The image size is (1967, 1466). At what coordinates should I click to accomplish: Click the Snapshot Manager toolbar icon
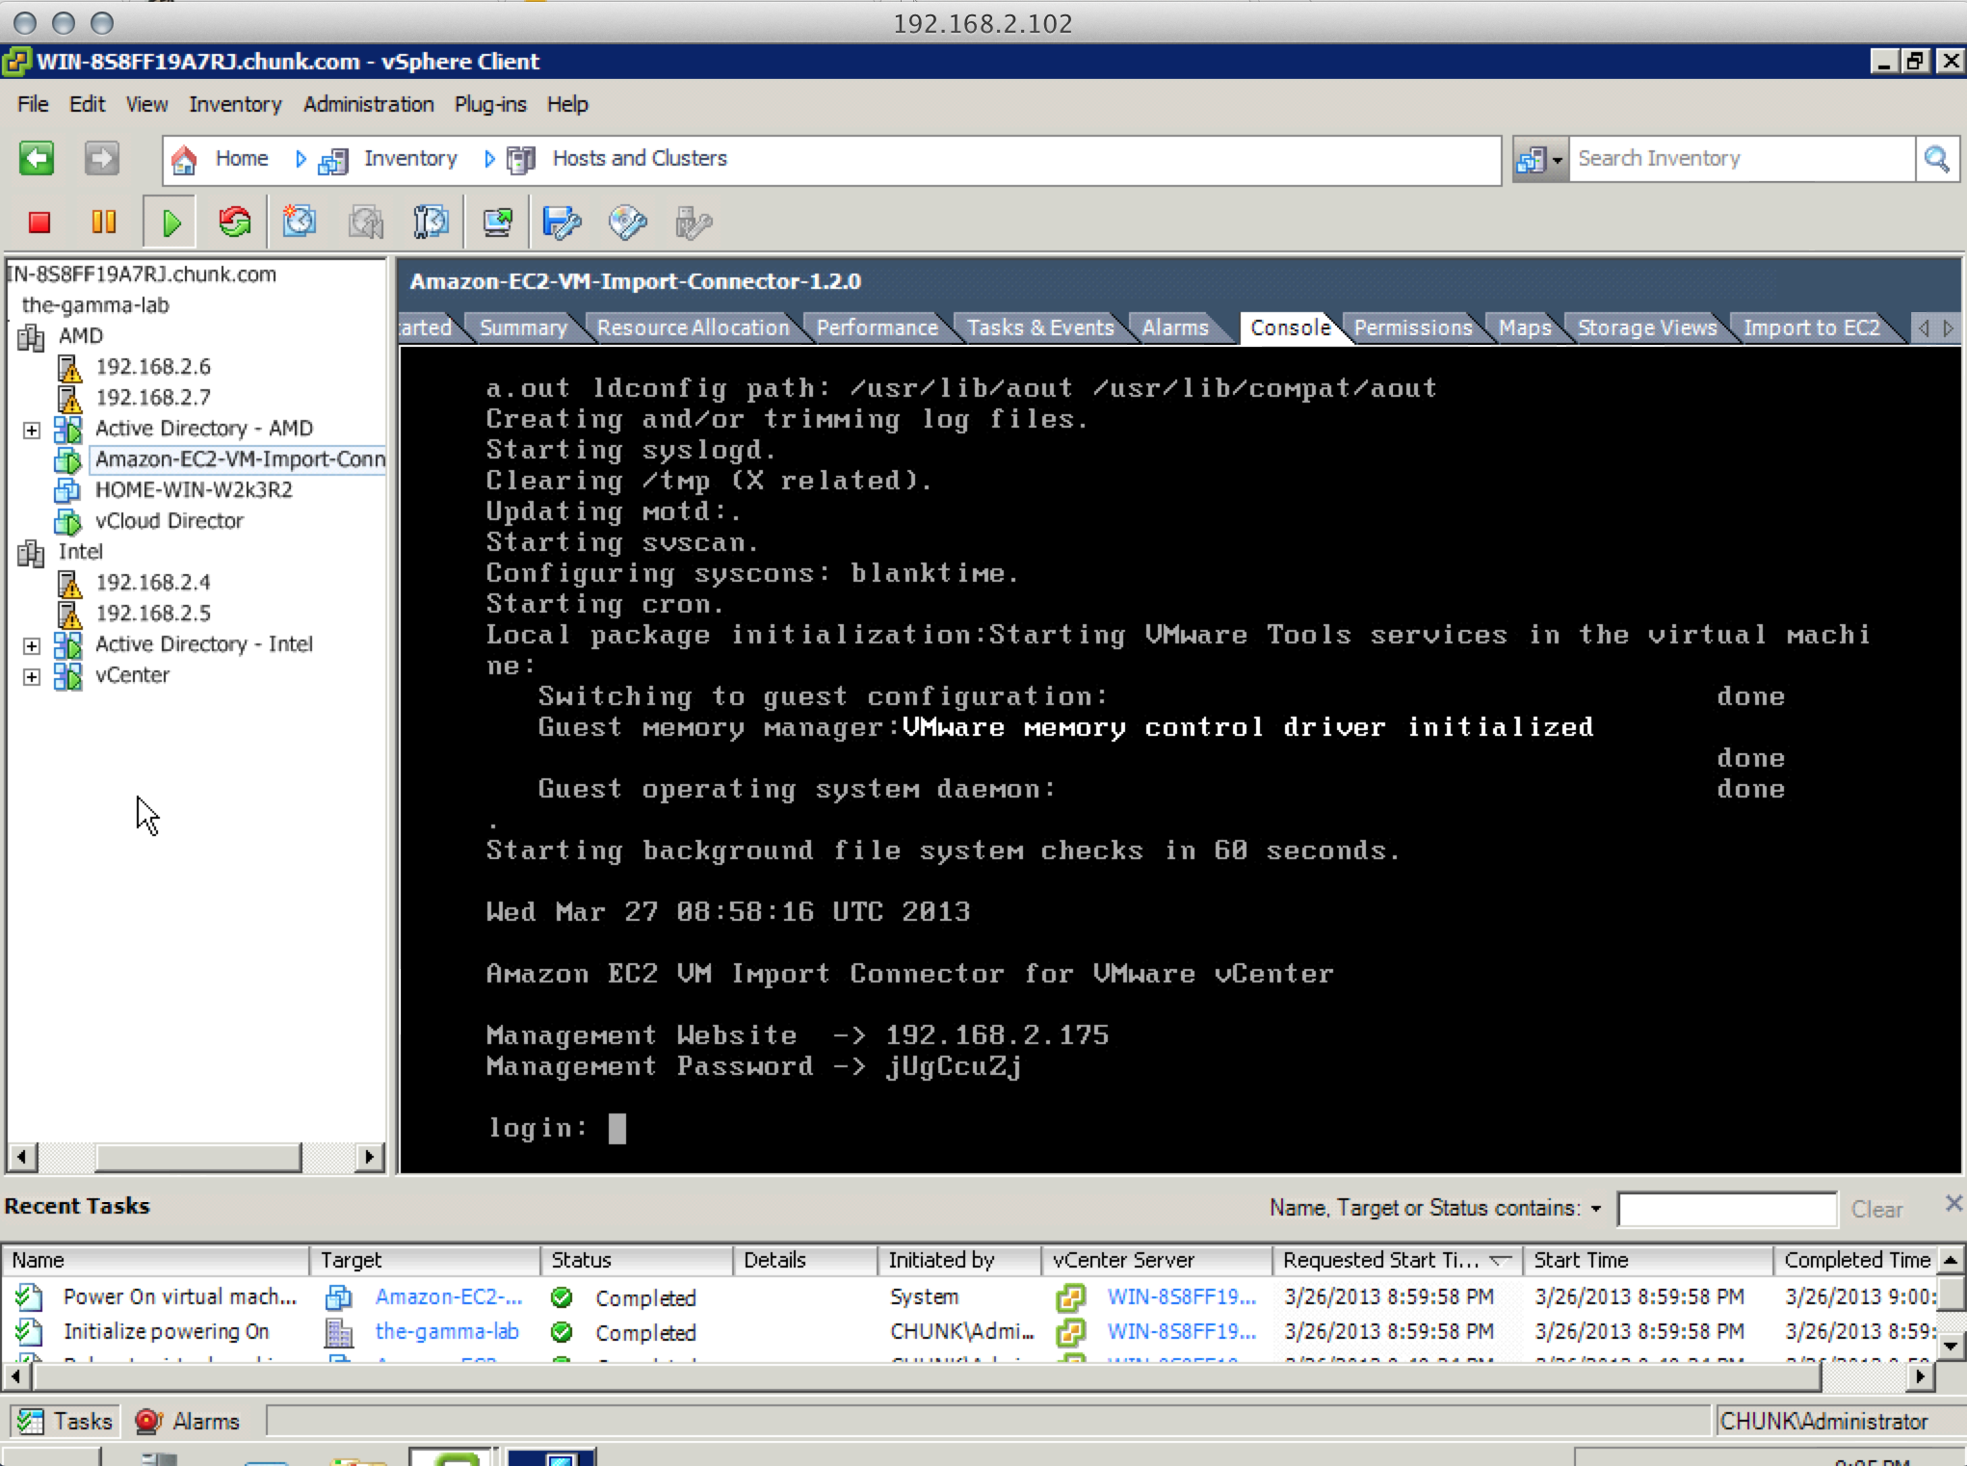(x=431, y=223)
